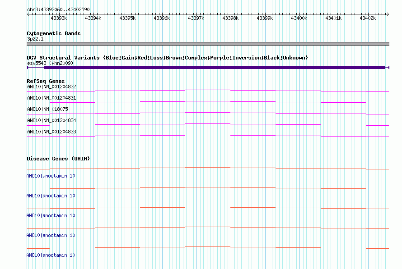The height and width of the screenshot is (269, 402).
Task: Click the gray 3p22.1 cytogenetic band bar
Action: coord(208,44)
